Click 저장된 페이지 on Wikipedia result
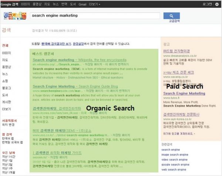Image resolution: width=222 pixels, height=176 pixels. (x=94, y=64)
